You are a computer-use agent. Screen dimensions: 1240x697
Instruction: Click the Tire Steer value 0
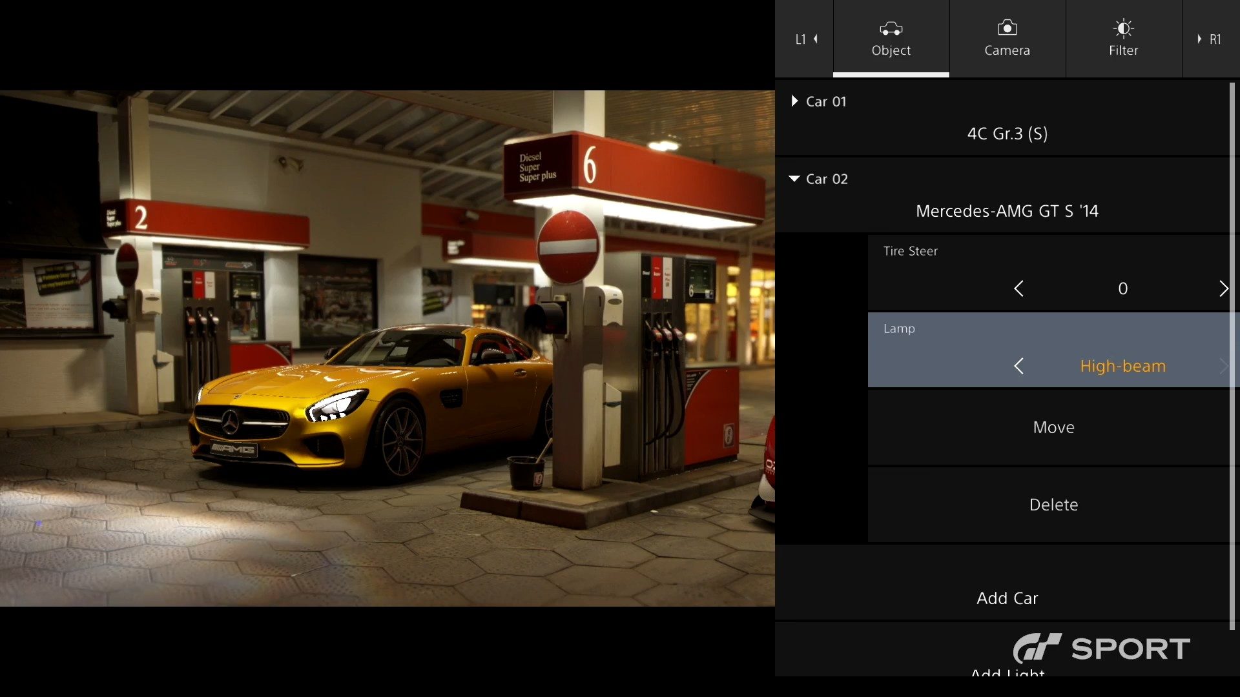pos(1122,288)
